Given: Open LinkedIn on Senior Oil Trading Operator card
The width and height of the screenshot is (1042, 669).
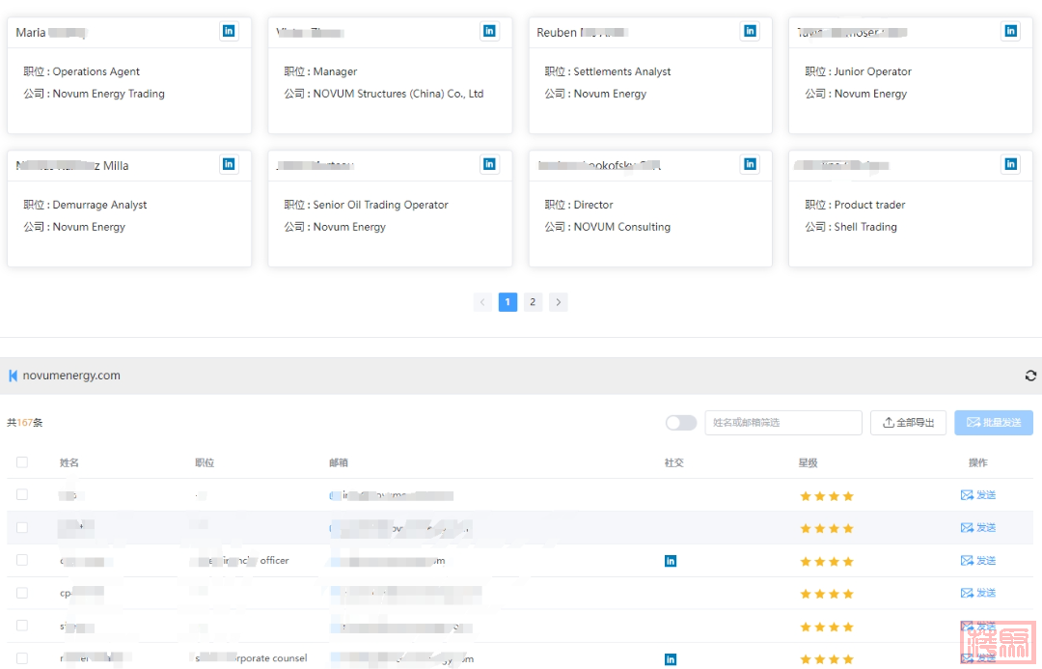Looking at the screenshot, I should (x=489, y=164).
